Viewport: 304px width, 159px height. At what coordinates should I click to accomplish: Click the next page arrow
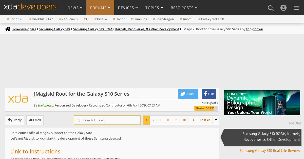[194, 120]
